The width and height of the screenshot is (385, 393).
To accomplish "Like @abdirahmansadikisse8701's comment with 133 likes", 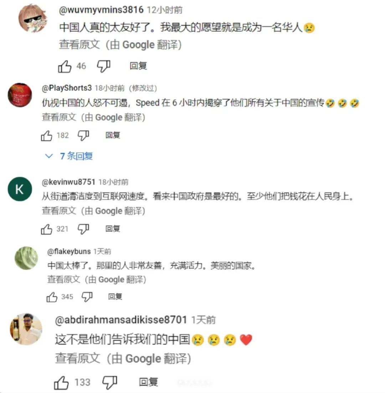I will pos(61,383).
